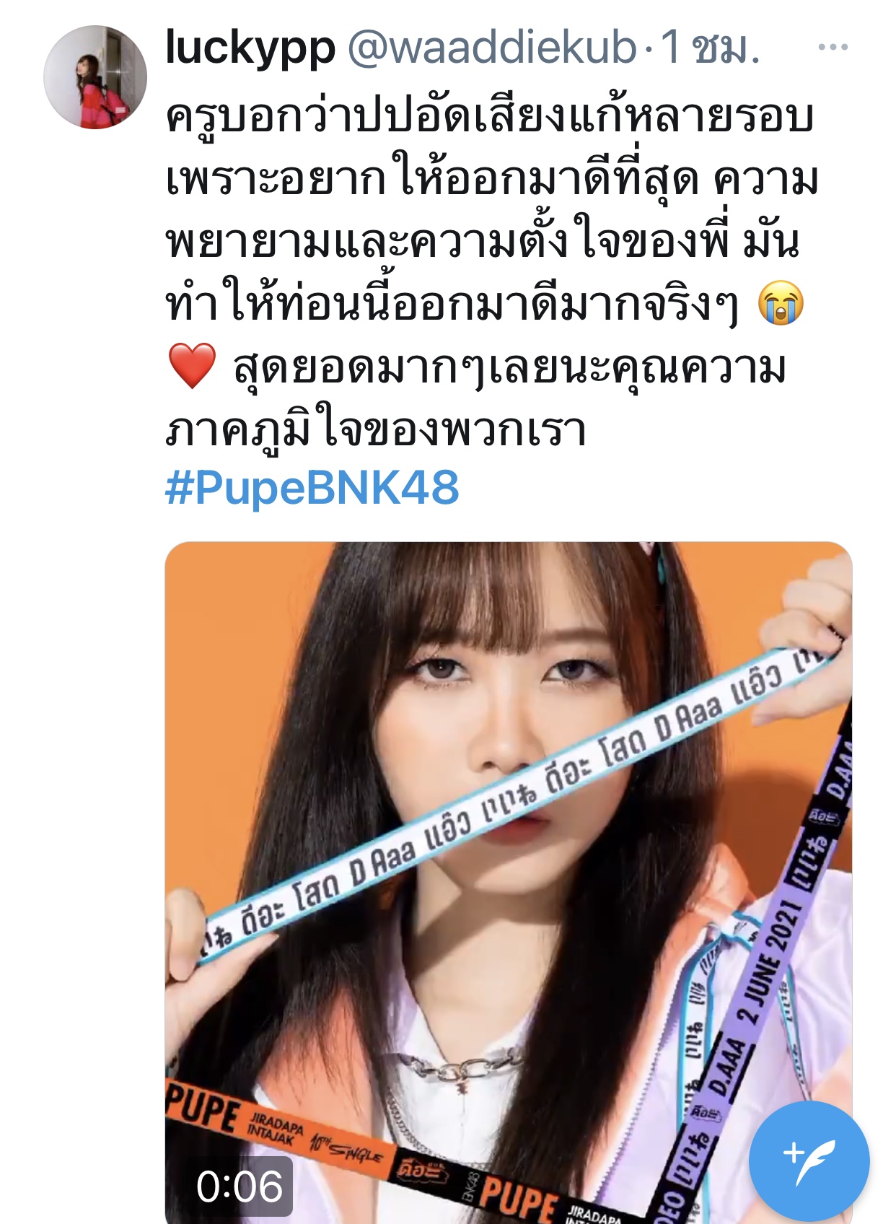Image resolution: width=896 pixels, height=1224 pixels.
Task: Click tweet line starting ครูบอกว่า
Action: (x=491, y=115)
